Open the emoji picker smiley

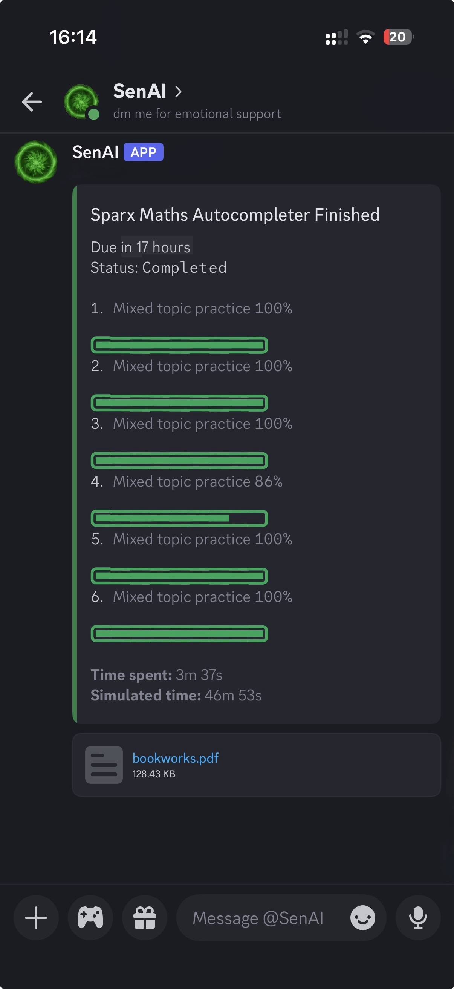(x=362, y=918)
